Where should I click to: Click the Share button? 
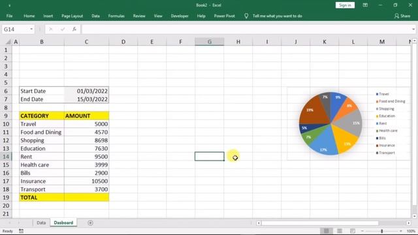[402, 16]
